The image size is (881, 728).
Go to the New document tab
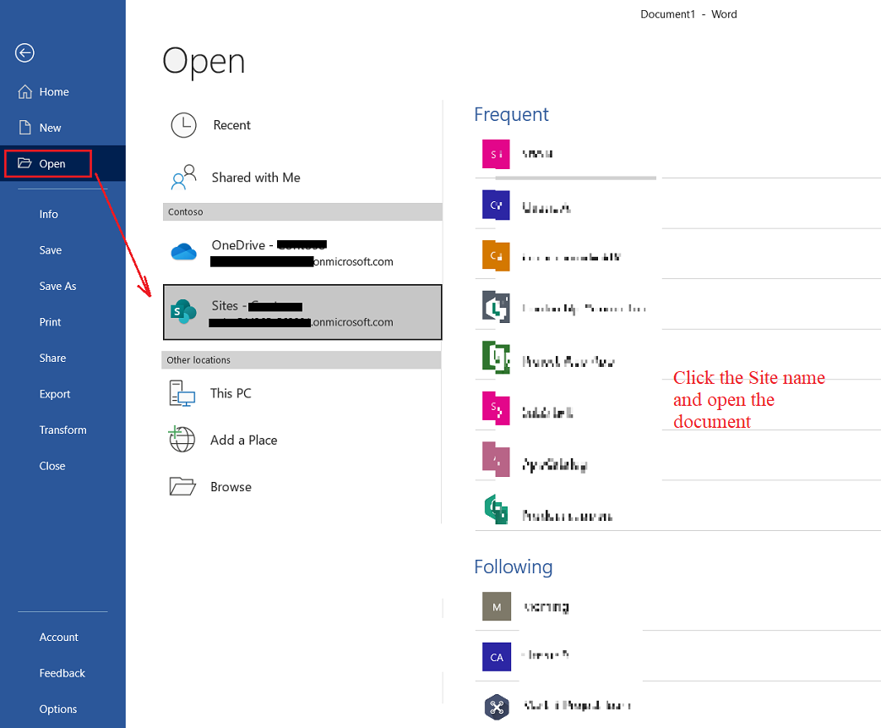49,127
